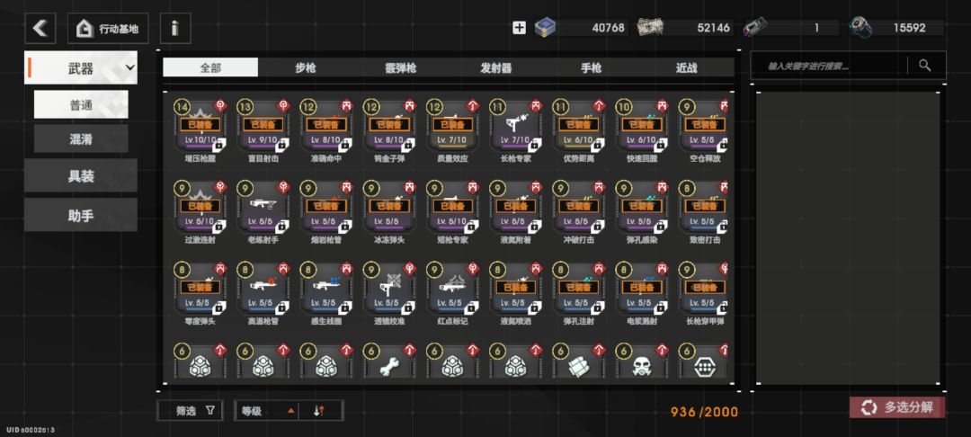Select the hexagon grid level 6 card

[x=703, y=361]
